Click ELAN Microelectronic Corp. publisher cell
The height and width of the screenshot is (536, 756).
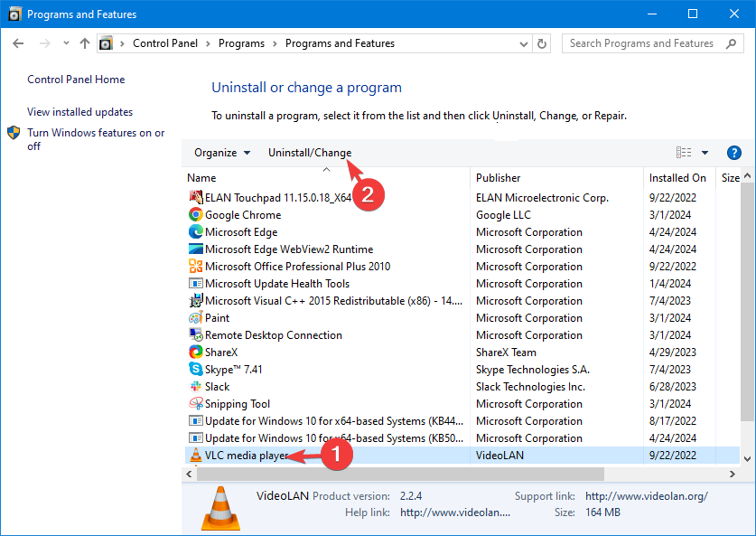point(543,197)
